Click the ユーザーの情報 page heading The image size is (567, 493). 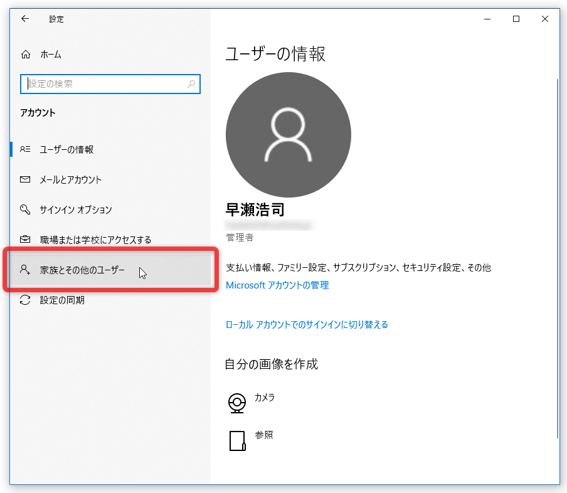(275, 54)
